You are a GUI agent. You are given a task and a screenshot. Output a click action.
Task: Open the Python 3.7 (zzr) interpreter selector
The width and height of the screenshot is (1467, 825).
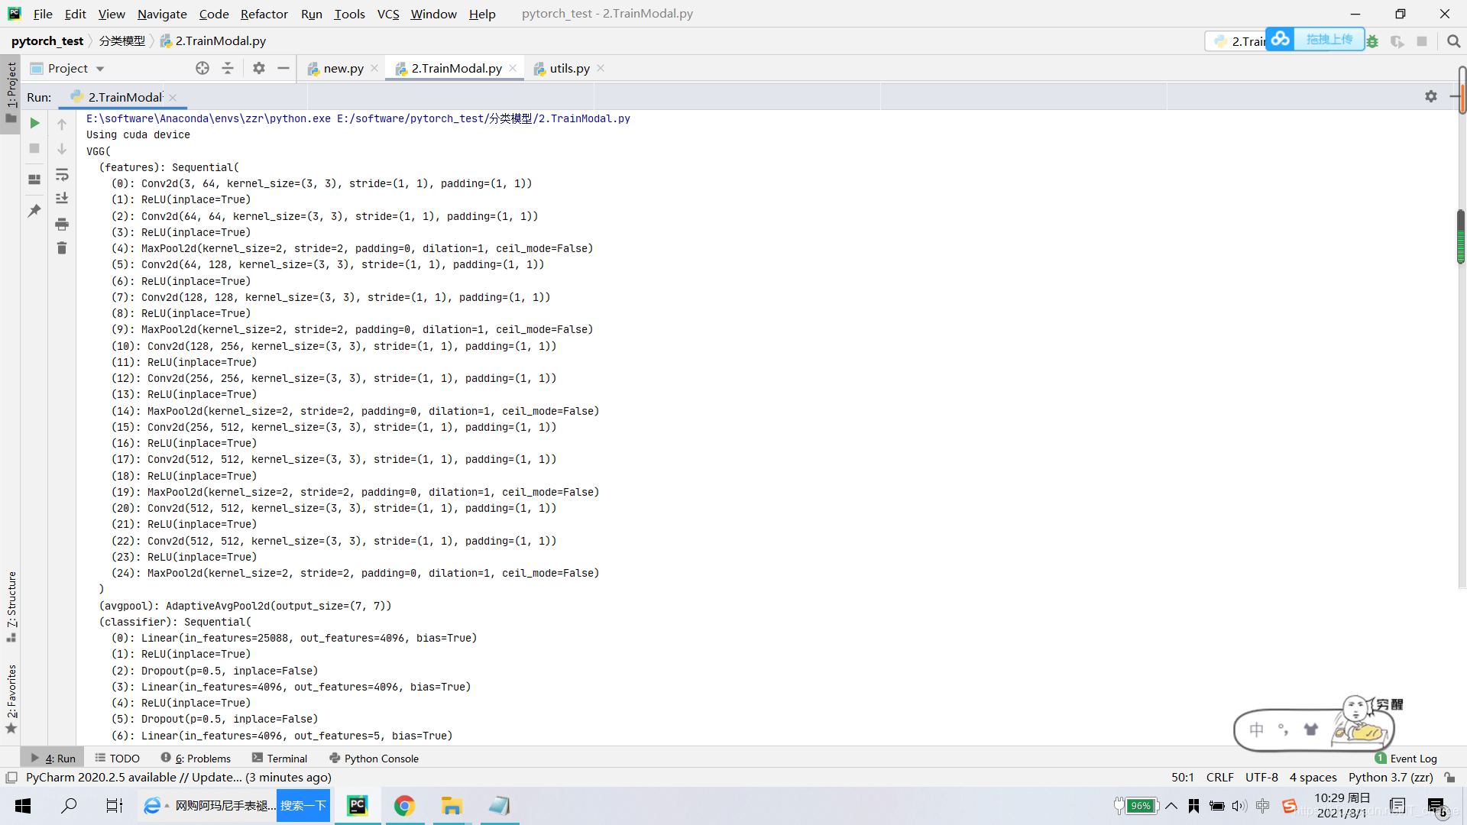(x=1390, y=777)
